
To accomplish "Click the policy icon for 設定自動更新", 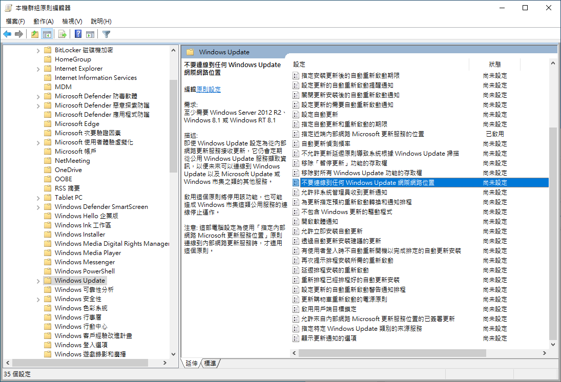I will coord(296,115).
